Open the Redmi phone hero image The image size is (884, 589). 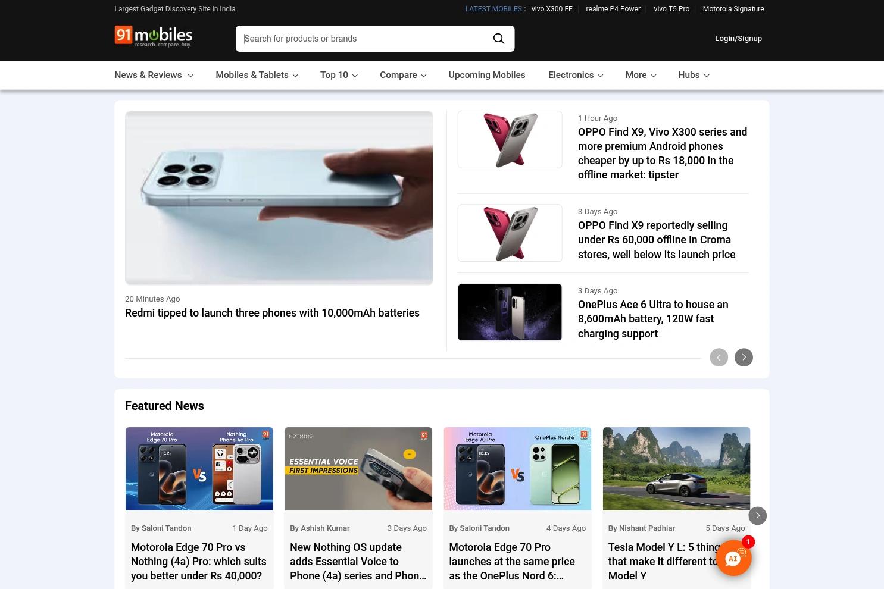(279, 198)
